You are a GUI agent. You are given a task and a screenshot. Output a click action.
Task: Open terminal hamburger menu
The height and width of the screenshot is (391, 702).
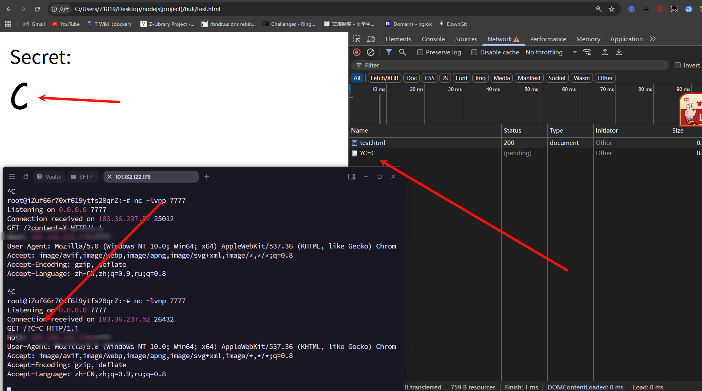pos(12,177)
